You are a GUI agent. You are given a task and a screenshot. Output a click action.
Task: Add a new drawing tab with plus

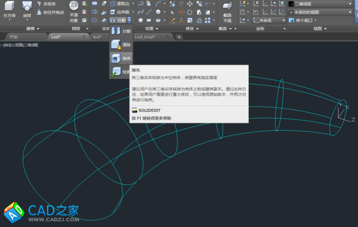179,37
